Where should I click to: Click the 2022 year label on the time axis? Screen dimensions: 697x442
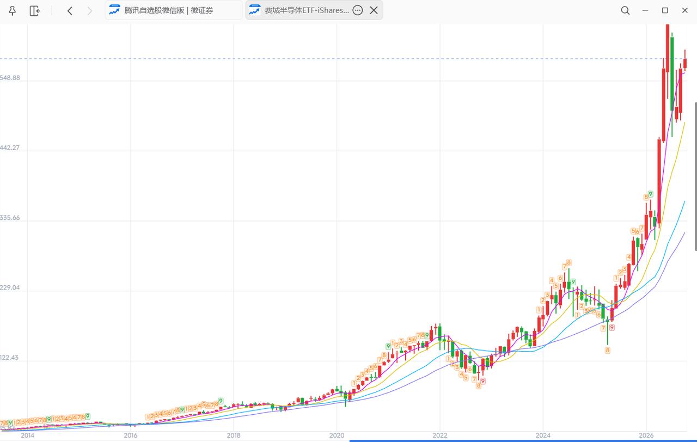[440, 435]
